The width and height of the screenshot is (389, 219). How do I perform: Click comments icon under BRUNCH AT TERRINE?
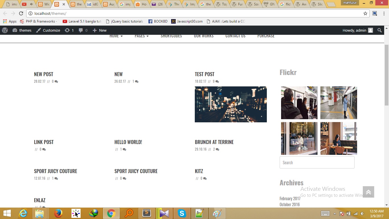tap(217, 149)
